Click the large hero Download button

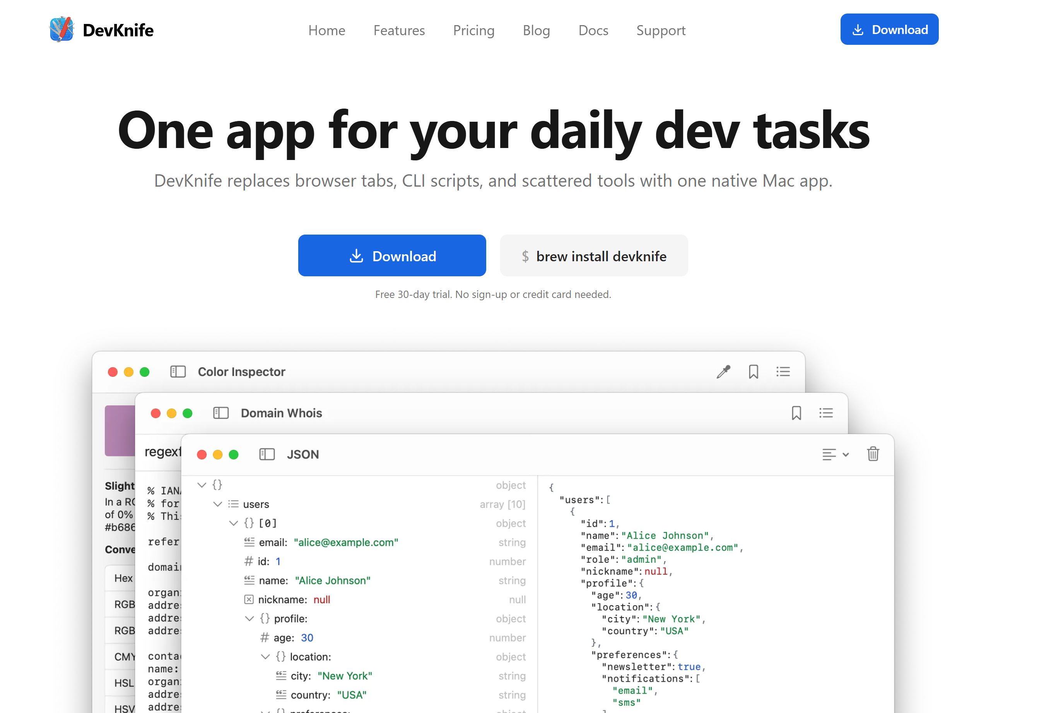pyautogui.click(x=392, y=255)
